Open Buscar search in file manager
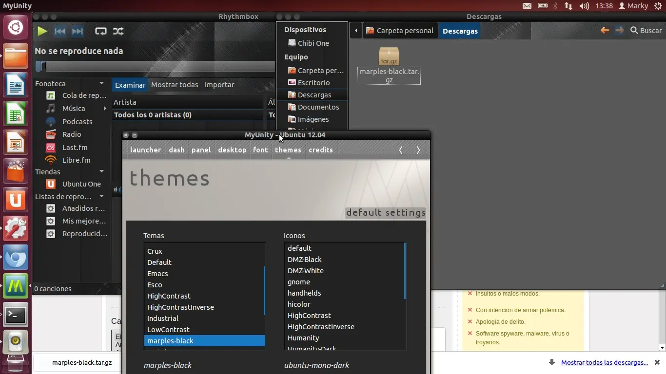This screenshot has width=666, height=374. coord(646,31)
